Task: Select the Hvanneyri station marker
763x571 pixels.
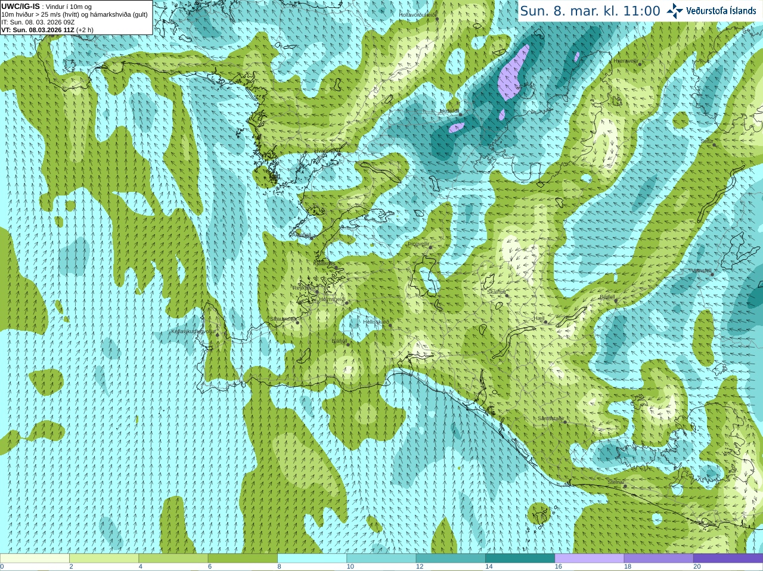Action: pos(339,154)
